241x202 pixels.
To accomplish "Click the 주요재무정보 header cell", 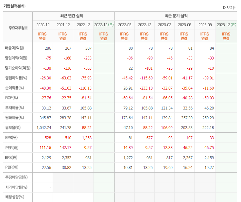I will click(x=18, y=28).
